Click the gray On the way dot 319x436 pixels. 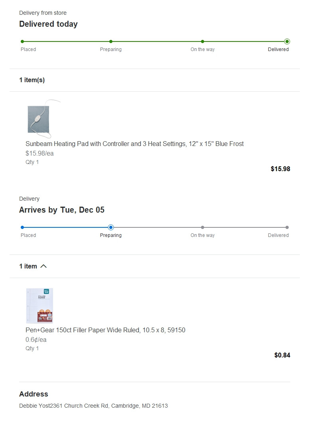pyautogui.click(x=203, y=227)
